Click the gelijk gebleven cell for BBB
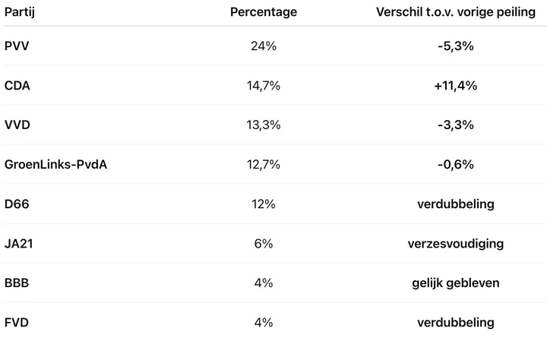The height and width of the screenshot is (338, 547). 455,283
